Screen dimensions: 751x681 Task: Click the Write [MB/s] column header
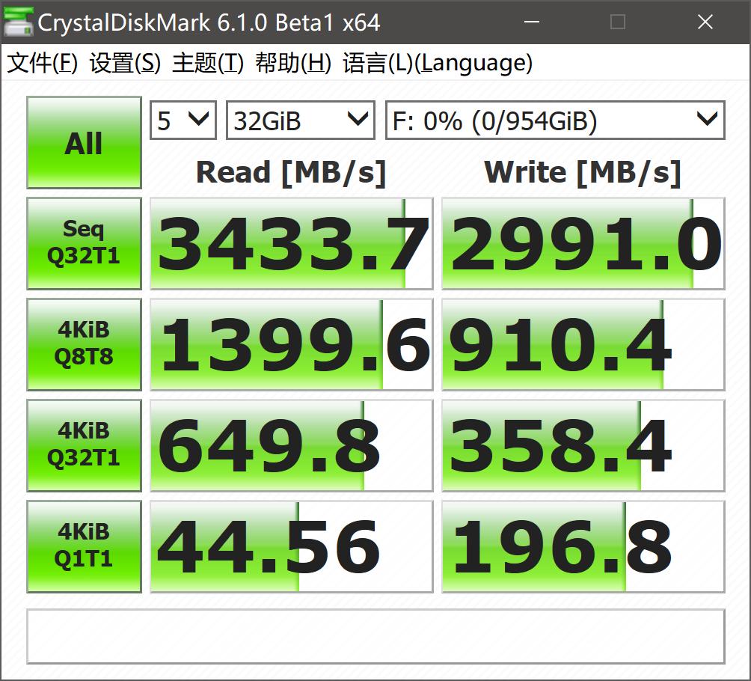coord(583,172)
